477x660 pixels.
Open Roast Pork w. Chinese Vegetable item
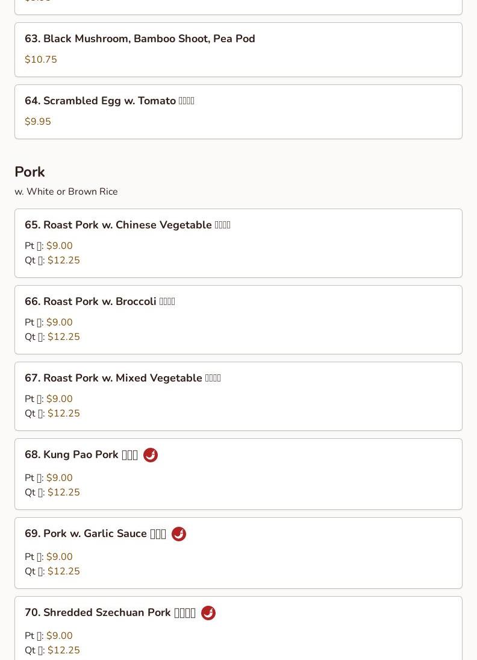tap(127, 225)
